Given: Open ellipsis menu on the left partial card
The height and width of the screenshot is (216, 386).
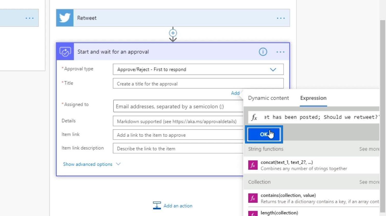Looking at the screenshot, I should click(x=29, y=18).
